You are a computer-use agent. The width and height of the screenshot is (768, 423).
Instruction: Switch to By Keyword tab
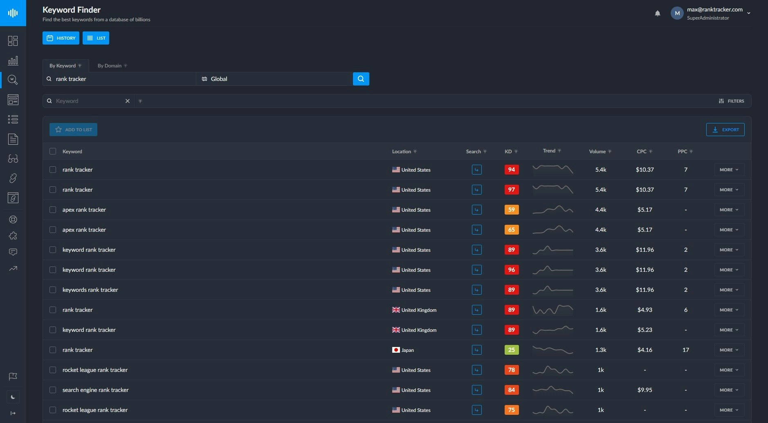(x=65, y=66)
